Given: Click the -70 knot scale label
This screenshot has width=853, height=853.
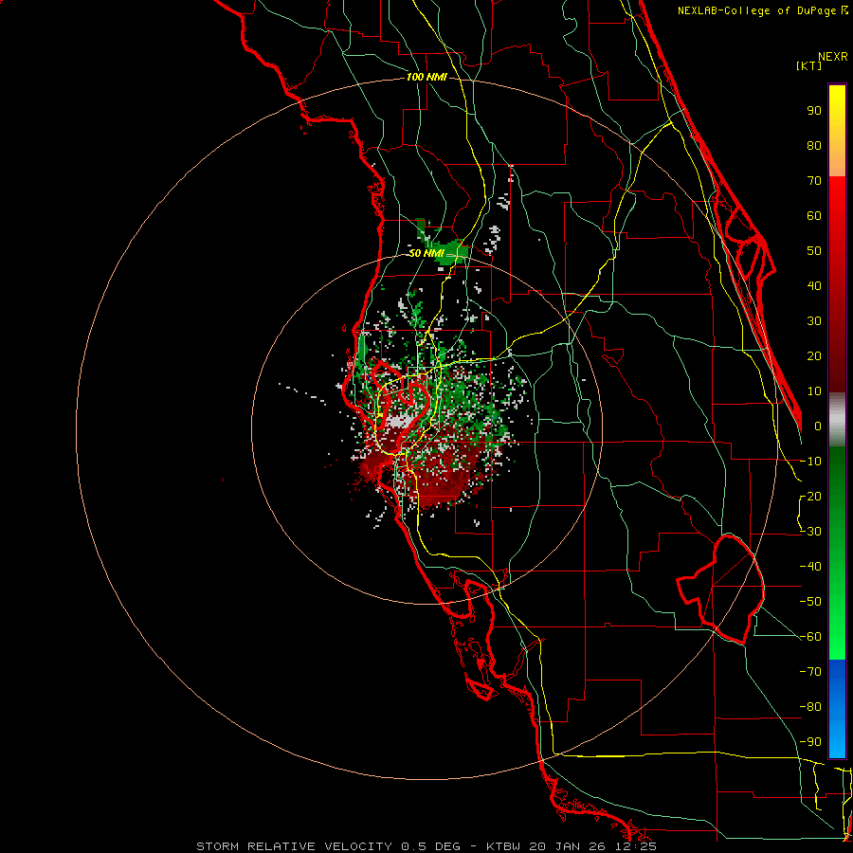Looking at the screenshot, I should click(x=811, y=672).
